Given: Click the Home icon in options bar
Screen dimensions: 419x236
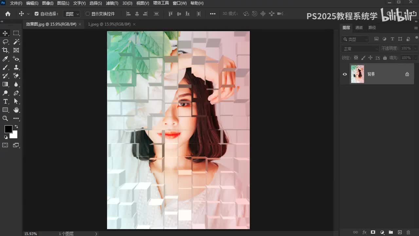Looking at the screenshot, I should (x=8, y=14).
